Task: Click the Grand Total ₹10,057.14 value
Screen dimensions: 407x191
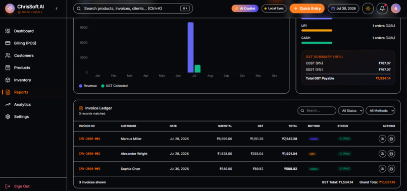Action: coord(387,182)
